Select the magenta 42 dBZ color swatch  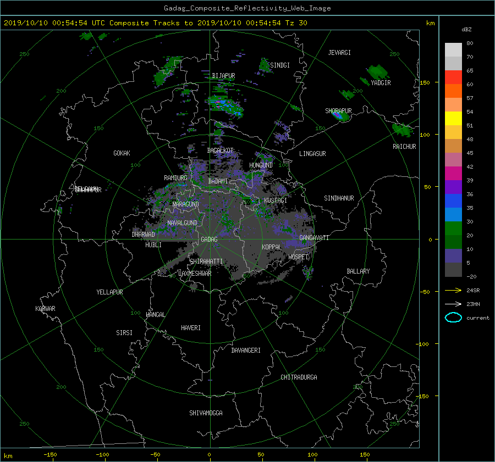pos(453,173)
